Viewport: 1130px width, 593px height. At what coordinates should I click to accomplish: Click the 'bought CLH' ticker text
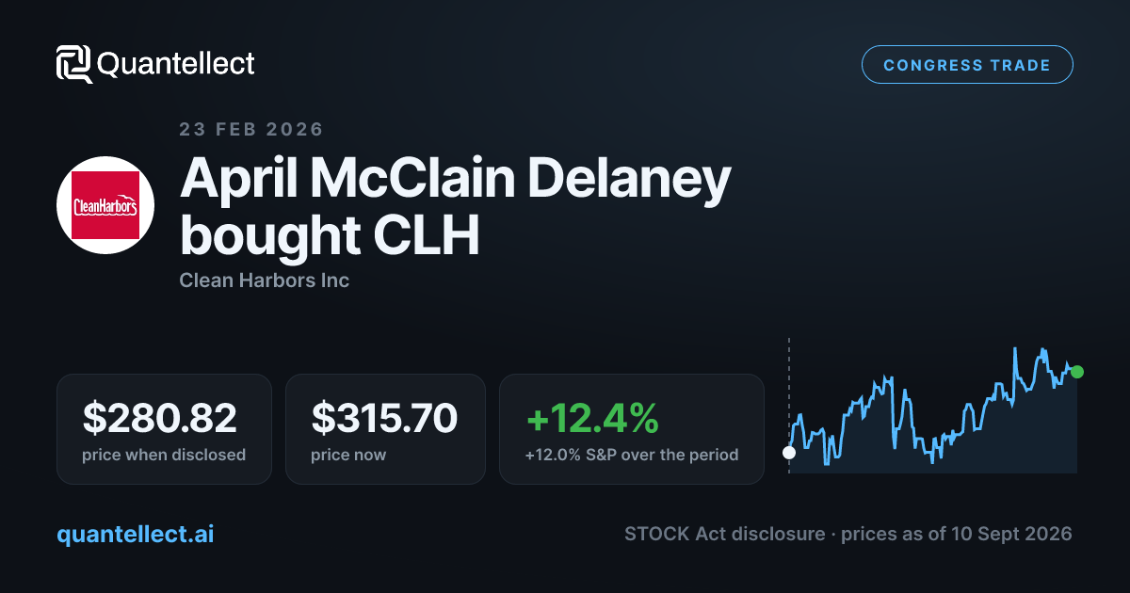[330, 236]
